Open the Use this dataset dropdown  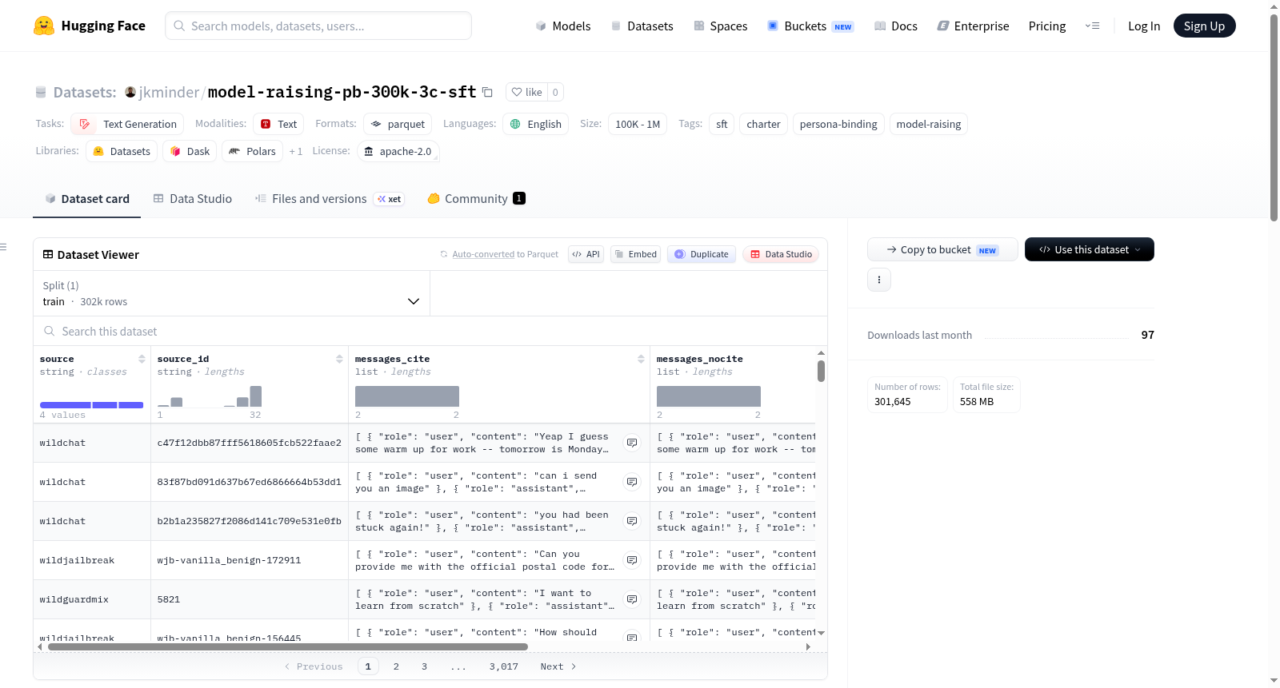[x=1090, y=249]
